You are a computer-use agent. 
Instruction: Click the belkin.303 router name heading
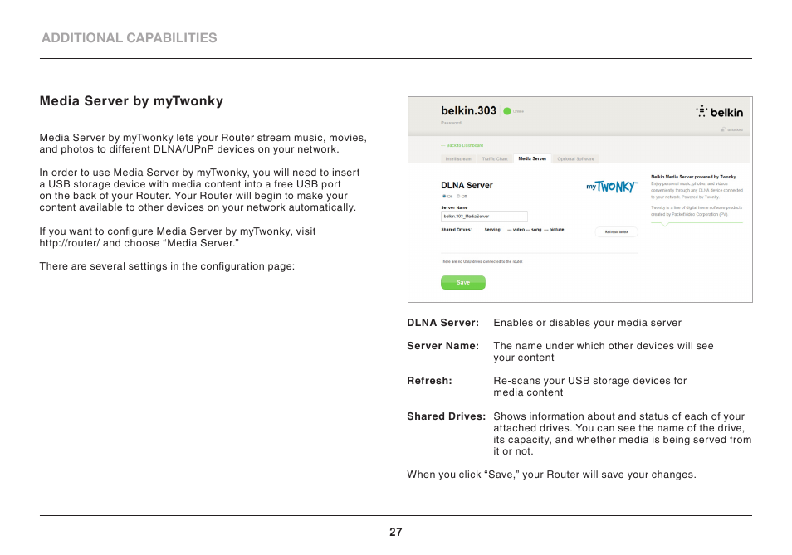click(469, 111)
